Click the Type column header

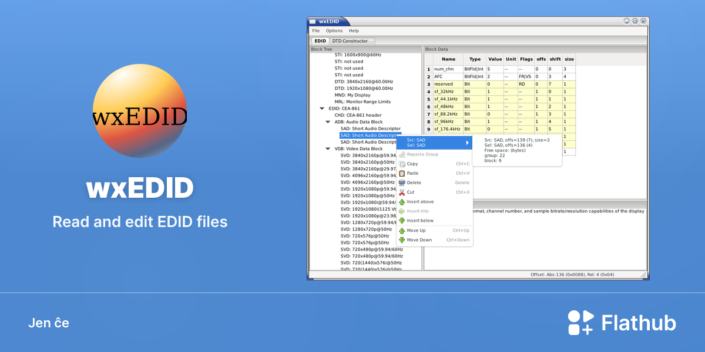(475, 59)
